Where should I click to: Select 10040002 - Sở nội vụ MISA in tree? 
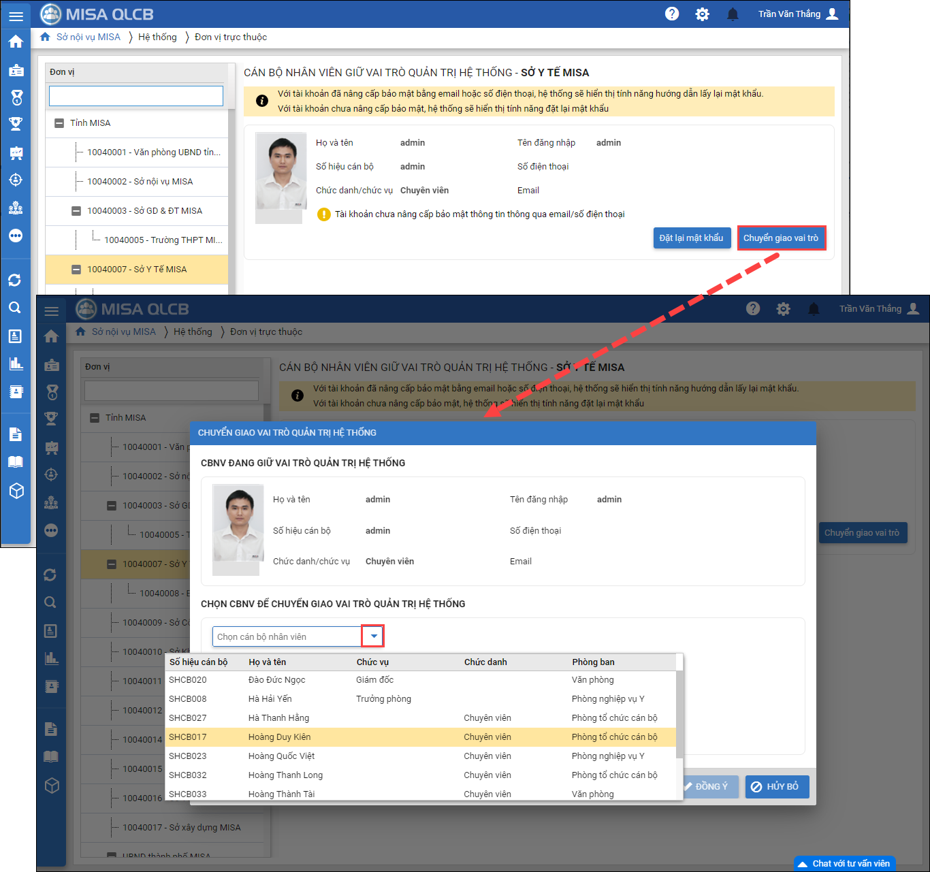[x=140, y=182]
